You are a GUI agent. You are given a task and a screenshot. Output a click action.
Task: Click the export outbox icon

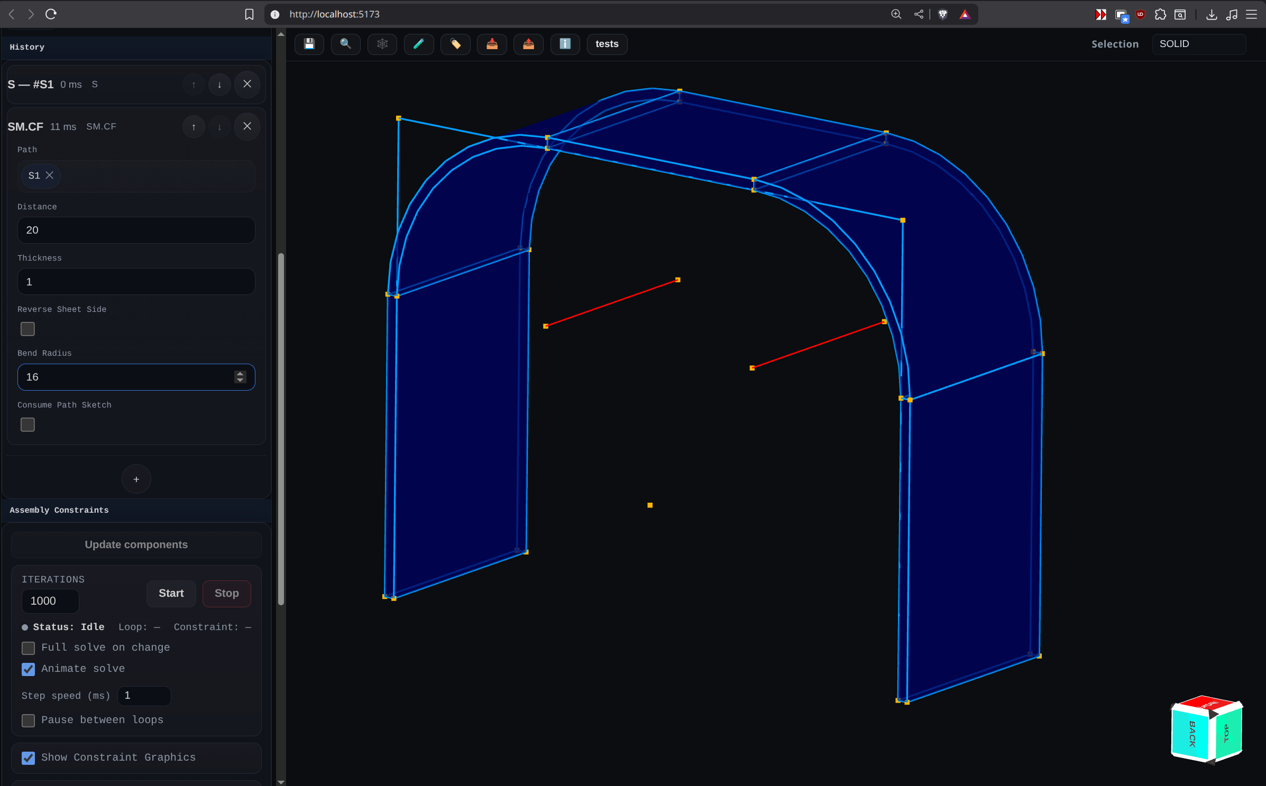[x=528, y=44]
